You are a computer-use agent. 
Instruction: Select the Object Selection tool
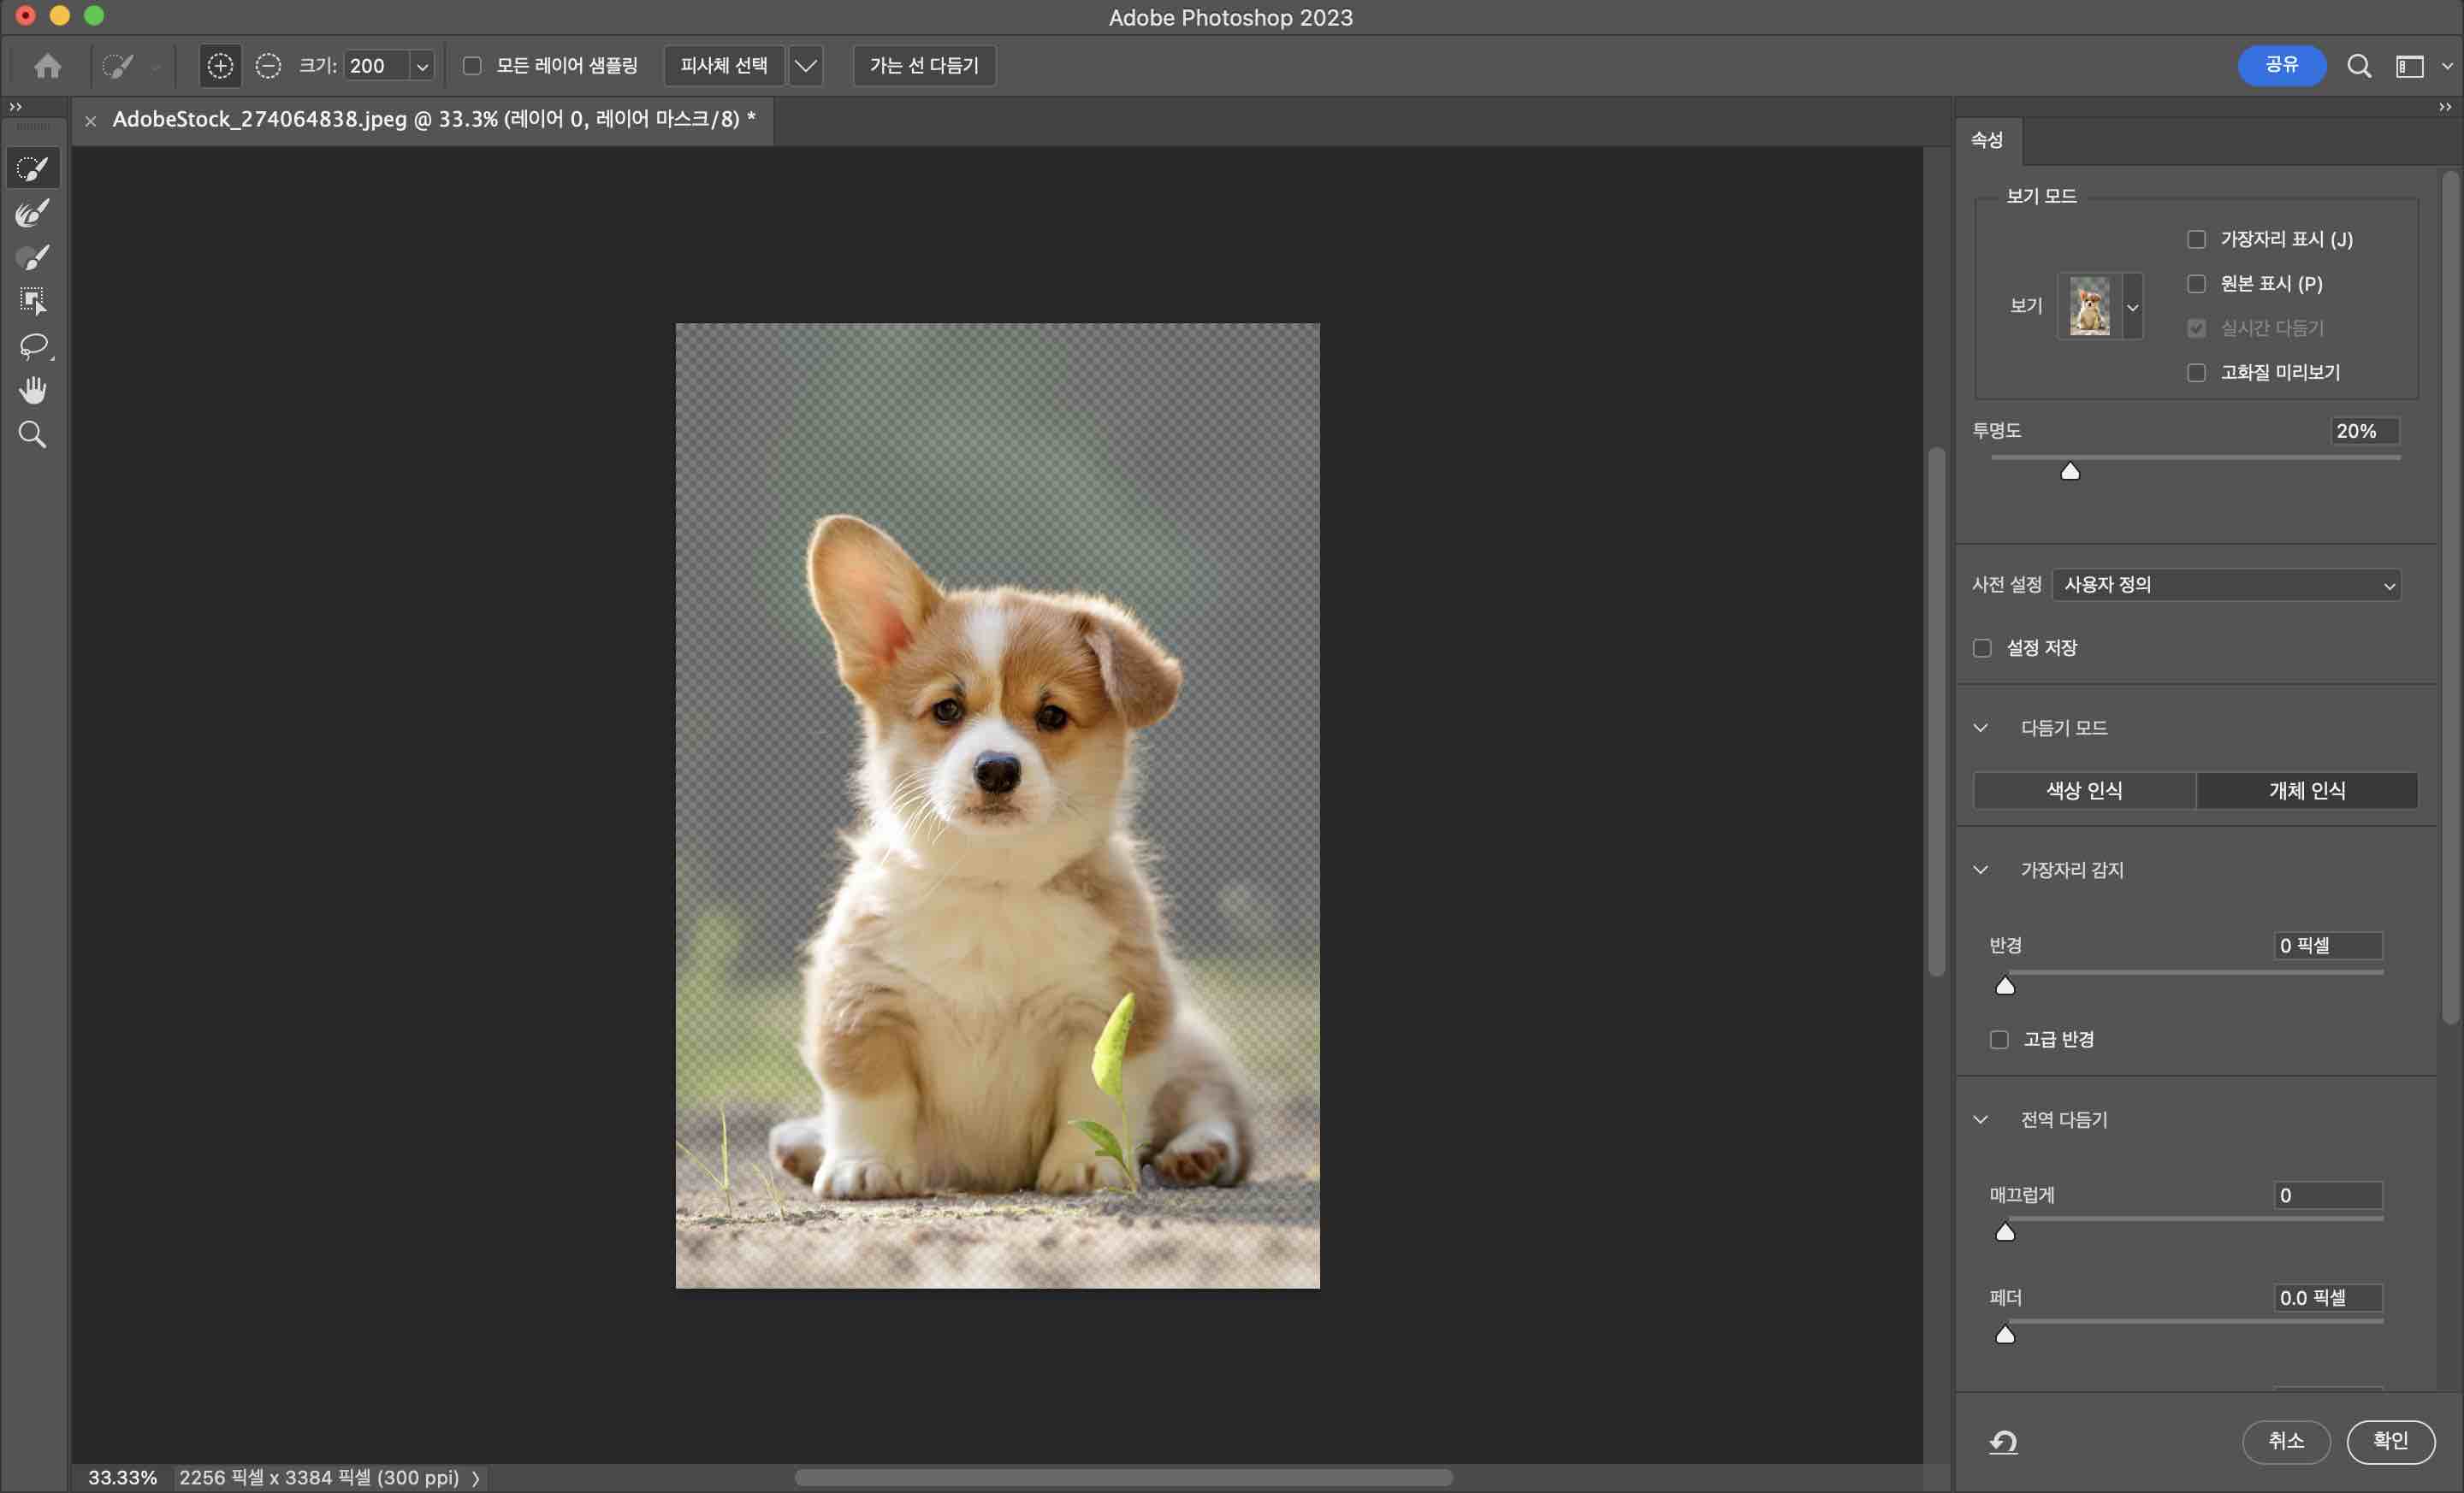(x=32, y=301)
